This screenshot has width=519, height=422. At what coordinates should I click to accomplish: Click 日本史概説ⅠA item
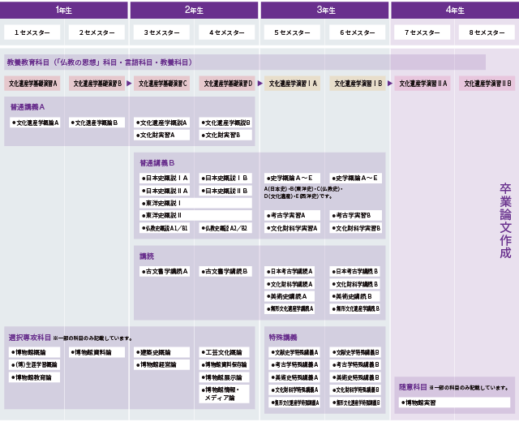(x=164, y=178)
